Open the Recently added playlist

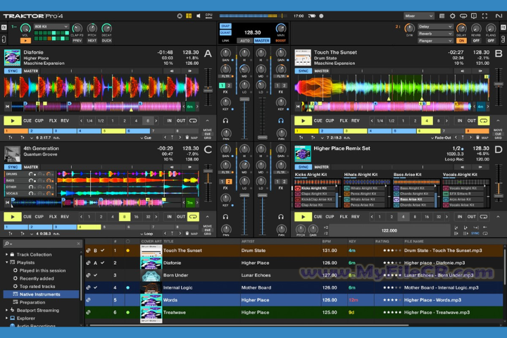[x=37, y=278]
